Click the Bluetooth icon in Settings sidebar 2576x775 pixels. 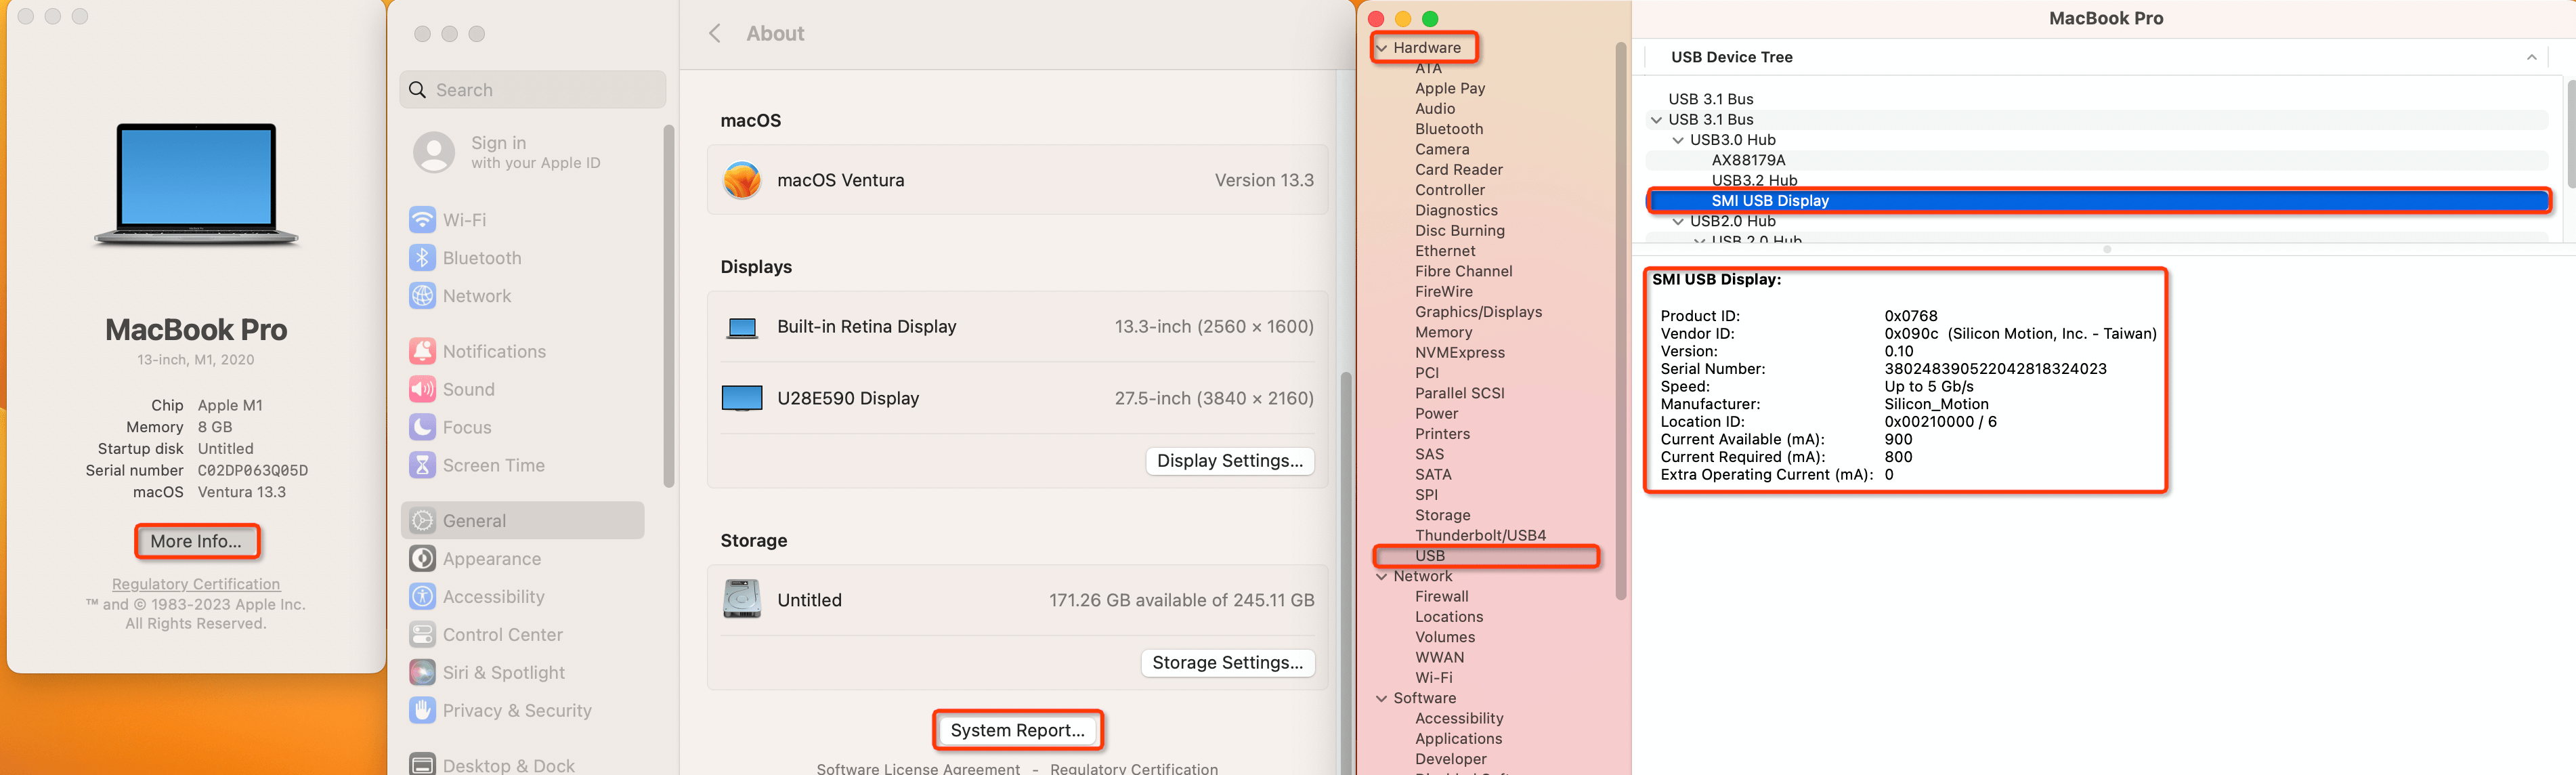(x=422, y=258)
